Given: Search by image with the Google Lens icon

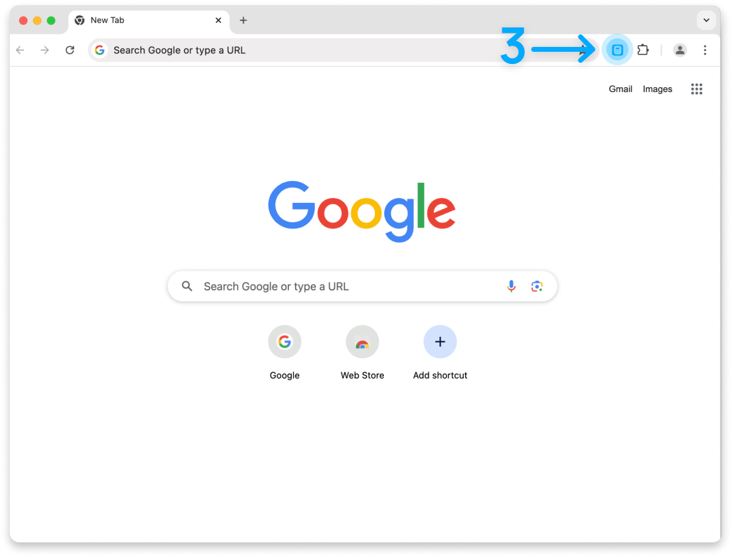Looking at the screenshot, I should pyautogui.click(x=537, y=286).
